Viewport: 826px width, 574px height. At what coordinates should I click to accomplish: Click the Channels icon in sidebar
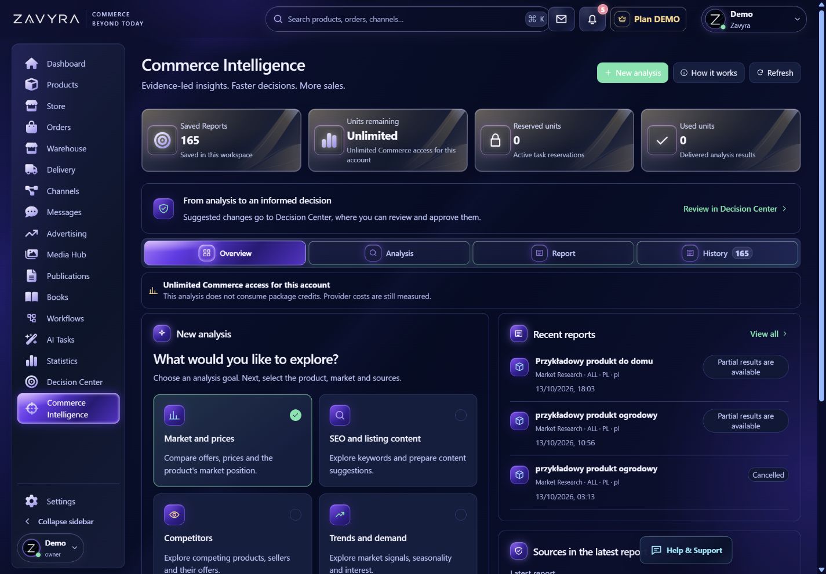pos(31,191)
